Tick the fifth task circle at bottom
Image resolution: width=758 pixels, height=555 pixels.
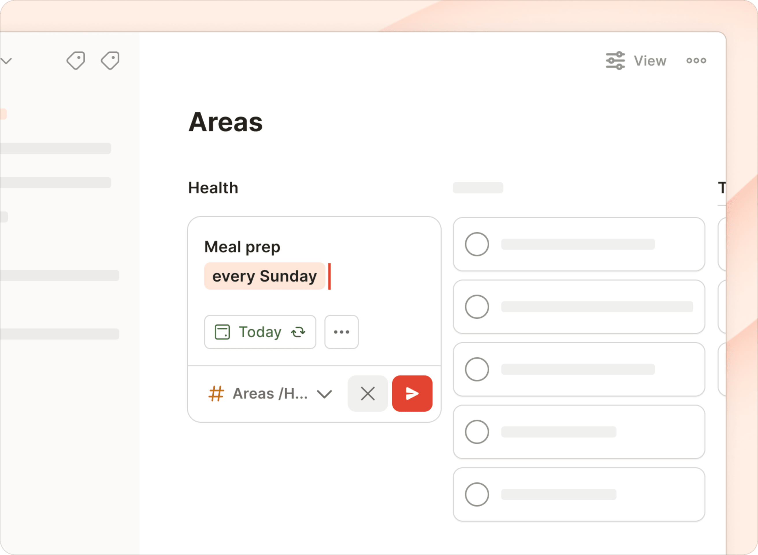pyautogui.click(x=477, y=494)
